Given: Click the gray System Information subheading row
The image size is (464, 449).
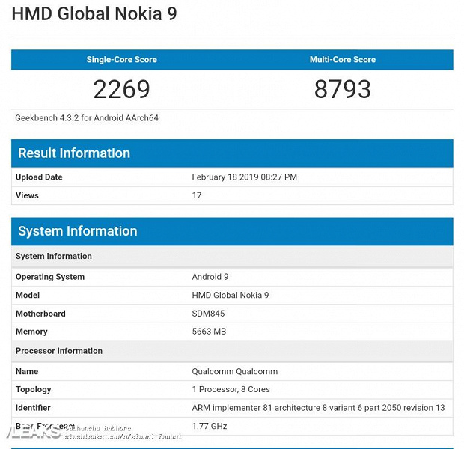Looking at the screenshot, I should [232, 257].
